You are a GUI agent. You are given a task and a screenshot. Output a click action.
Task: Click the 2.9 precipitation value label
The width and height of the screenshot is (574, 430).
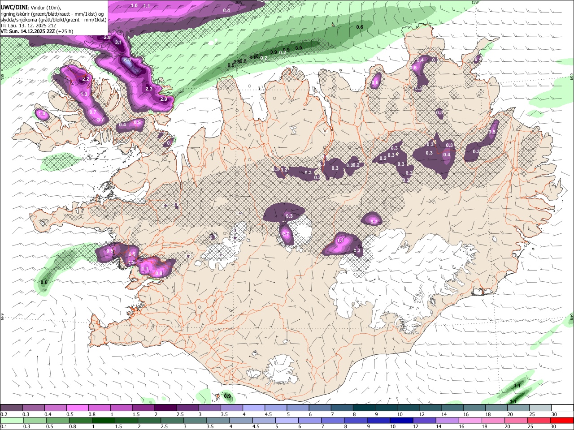pyautogui.click(x=164, y=99)
